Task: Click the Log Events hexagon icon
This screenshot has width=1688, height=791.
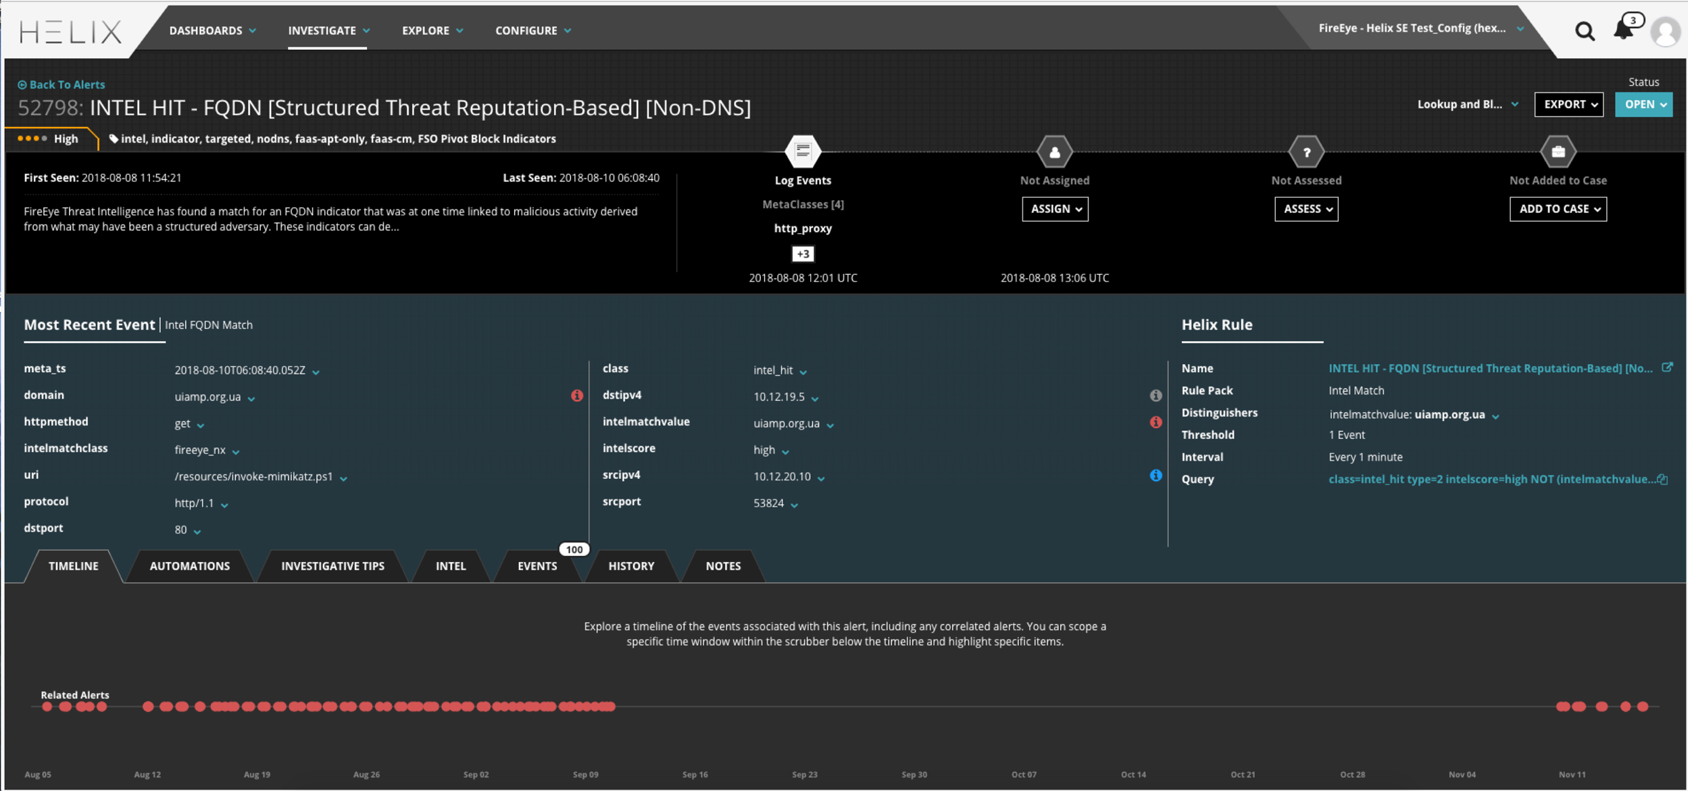Action: (x=803, y=151)
